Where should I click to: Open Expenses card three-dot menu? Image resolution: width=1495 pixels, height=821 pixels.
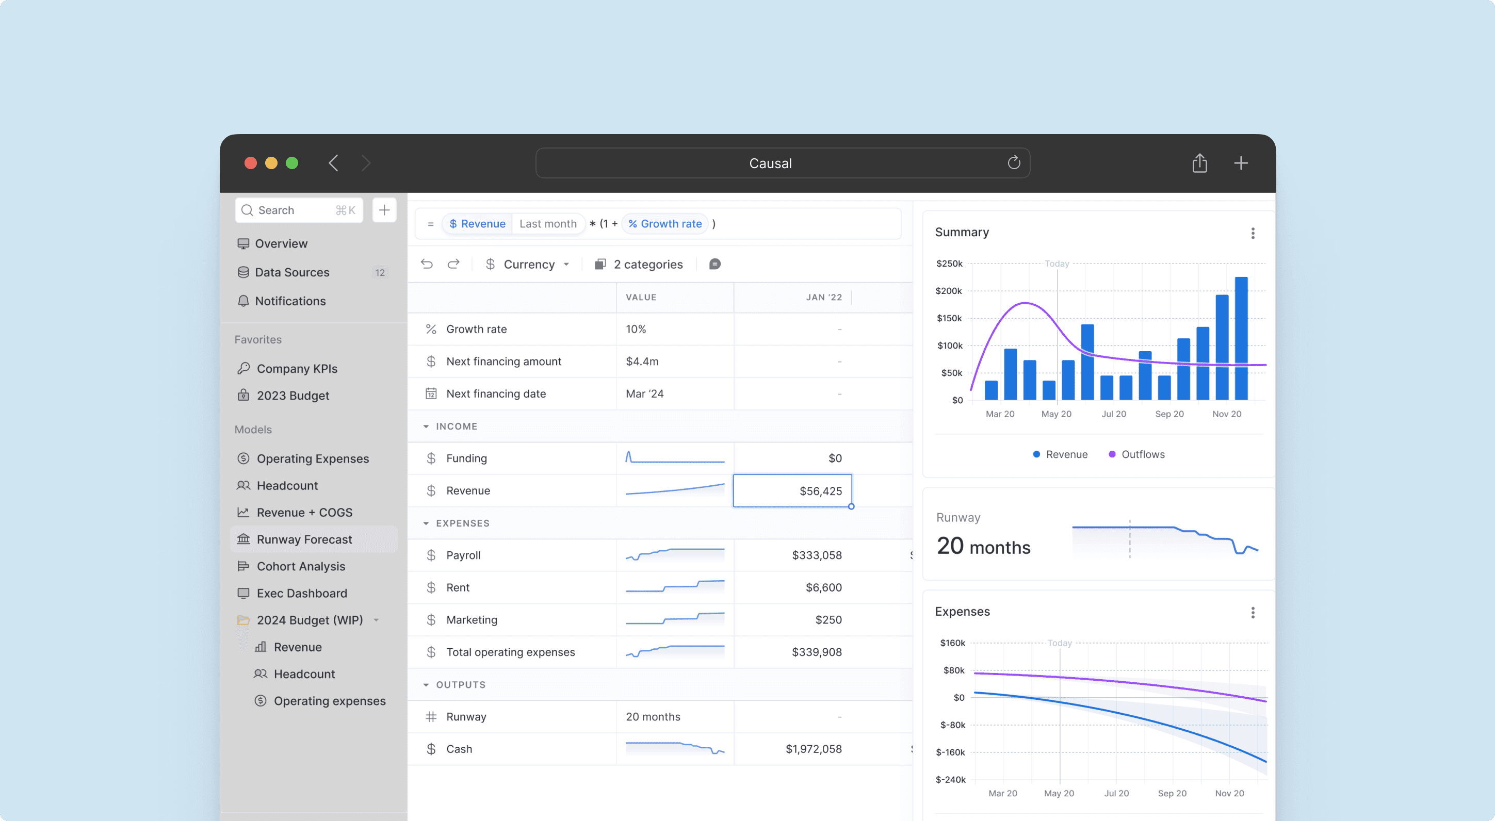click(x=1253, y=613)
